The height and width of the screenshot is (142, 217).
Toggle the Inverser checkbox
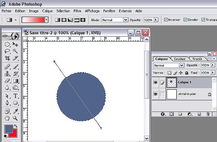[166, 20]
